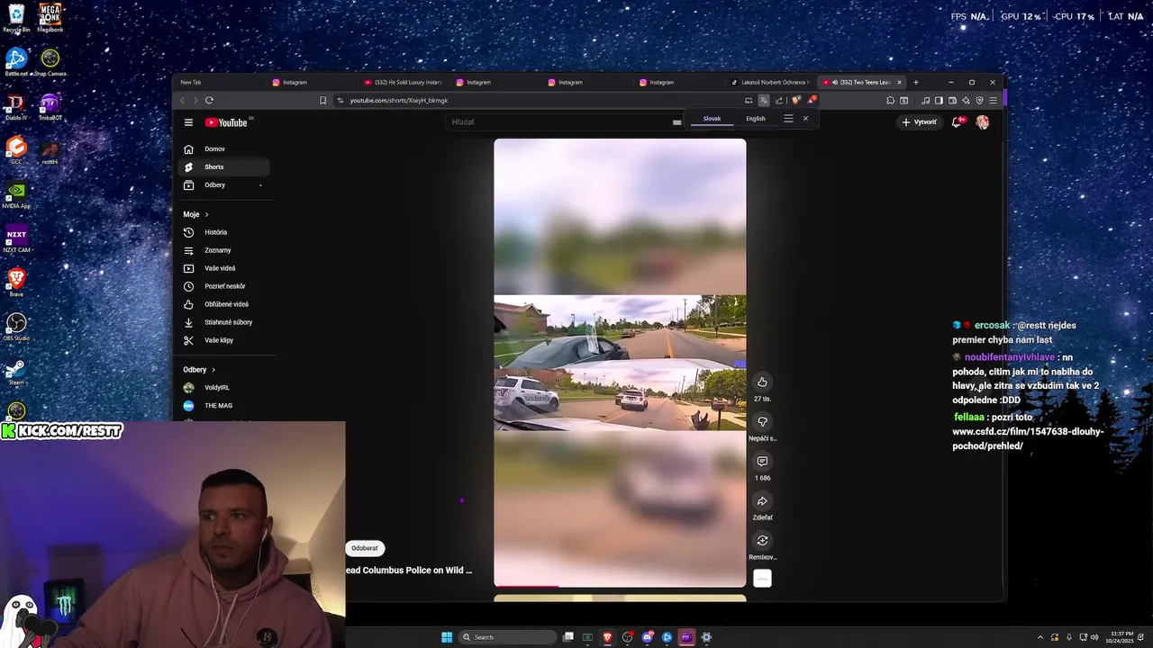Open História in the sidebar
Screen dimensions: 1153x648
[x=224, y=232]
